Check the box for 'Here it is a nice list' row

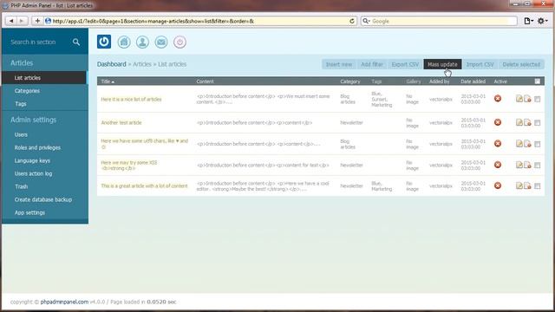point(538,100)
